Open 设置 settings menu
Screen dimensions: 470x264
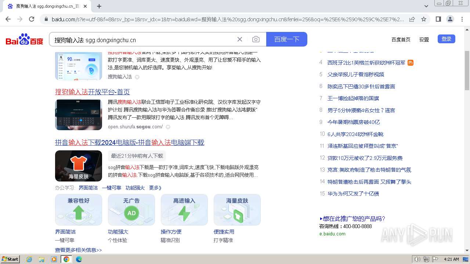(424, 40)
